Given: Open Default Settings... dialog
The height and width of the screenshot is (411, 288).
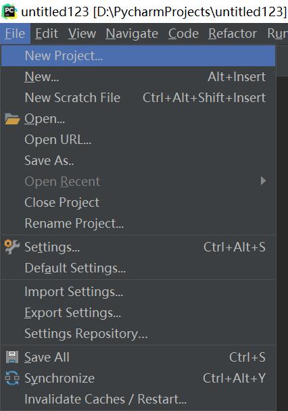Looking at the screenshot, I should [x=138, y=268].
